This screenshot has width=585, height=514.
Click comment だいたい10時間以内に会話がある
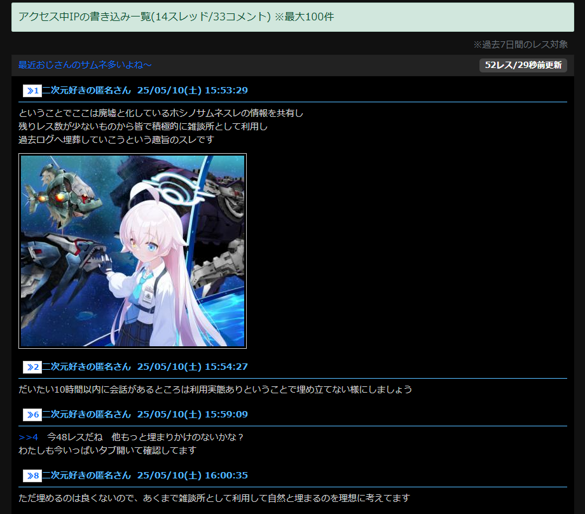click(x=216, y=389)
